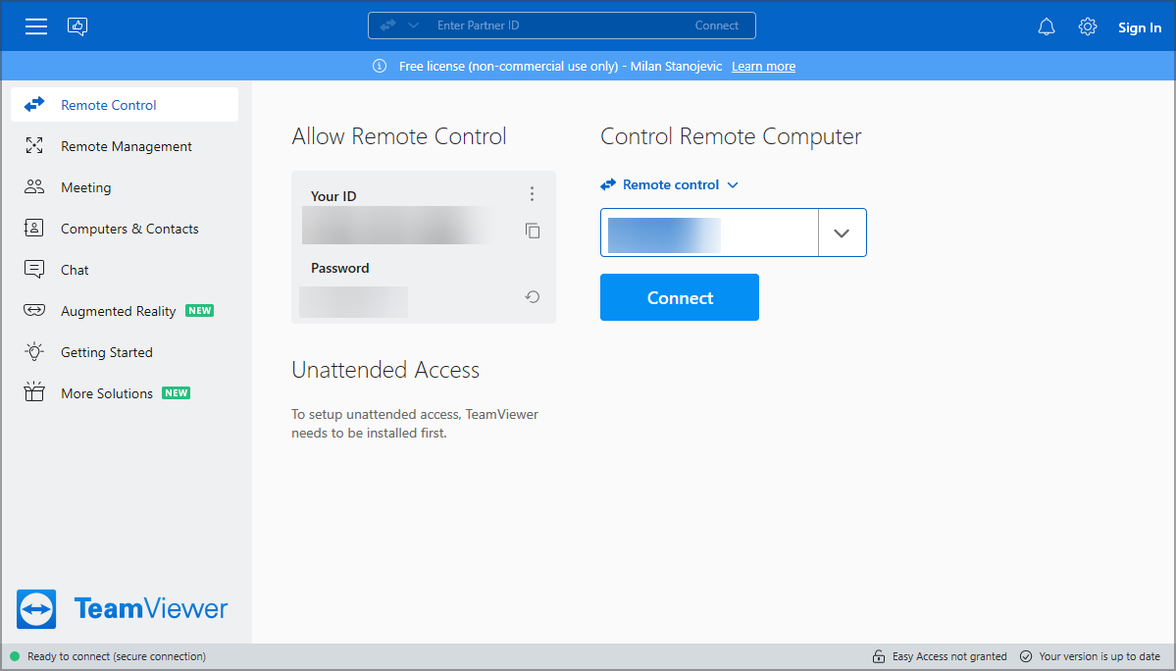Click the Password label

339,269
